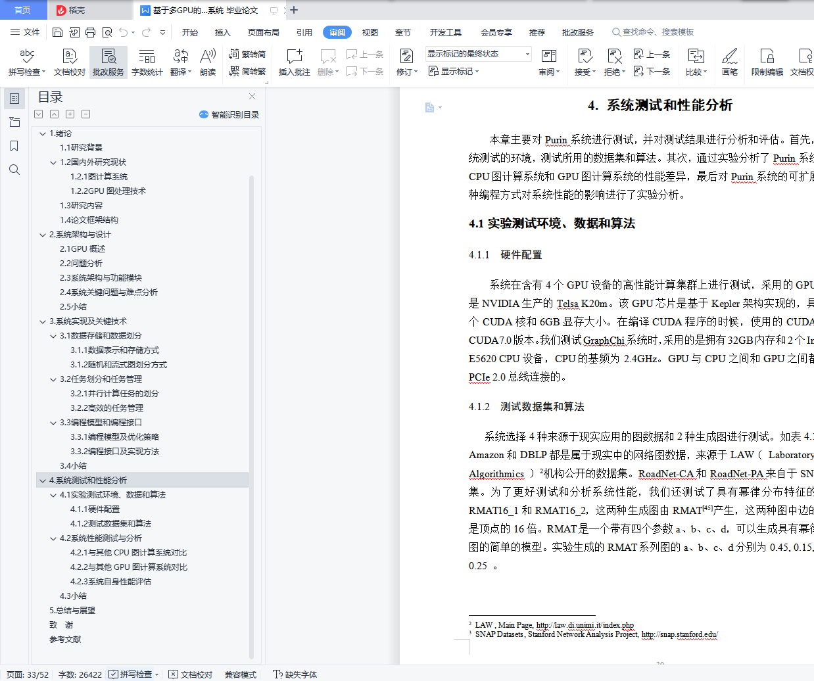Open 文档校对 document proofreading tool
This screenshot has height=681, width=814.
(x=70, y=62)
